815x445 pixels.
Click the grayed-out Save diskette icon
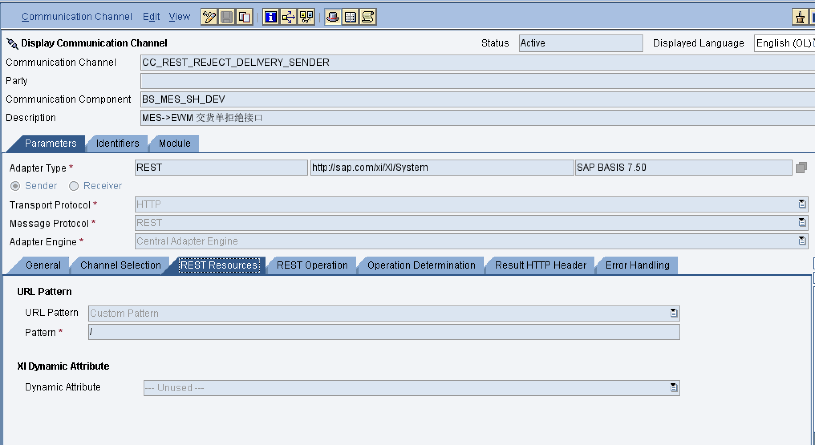point(227,17)
